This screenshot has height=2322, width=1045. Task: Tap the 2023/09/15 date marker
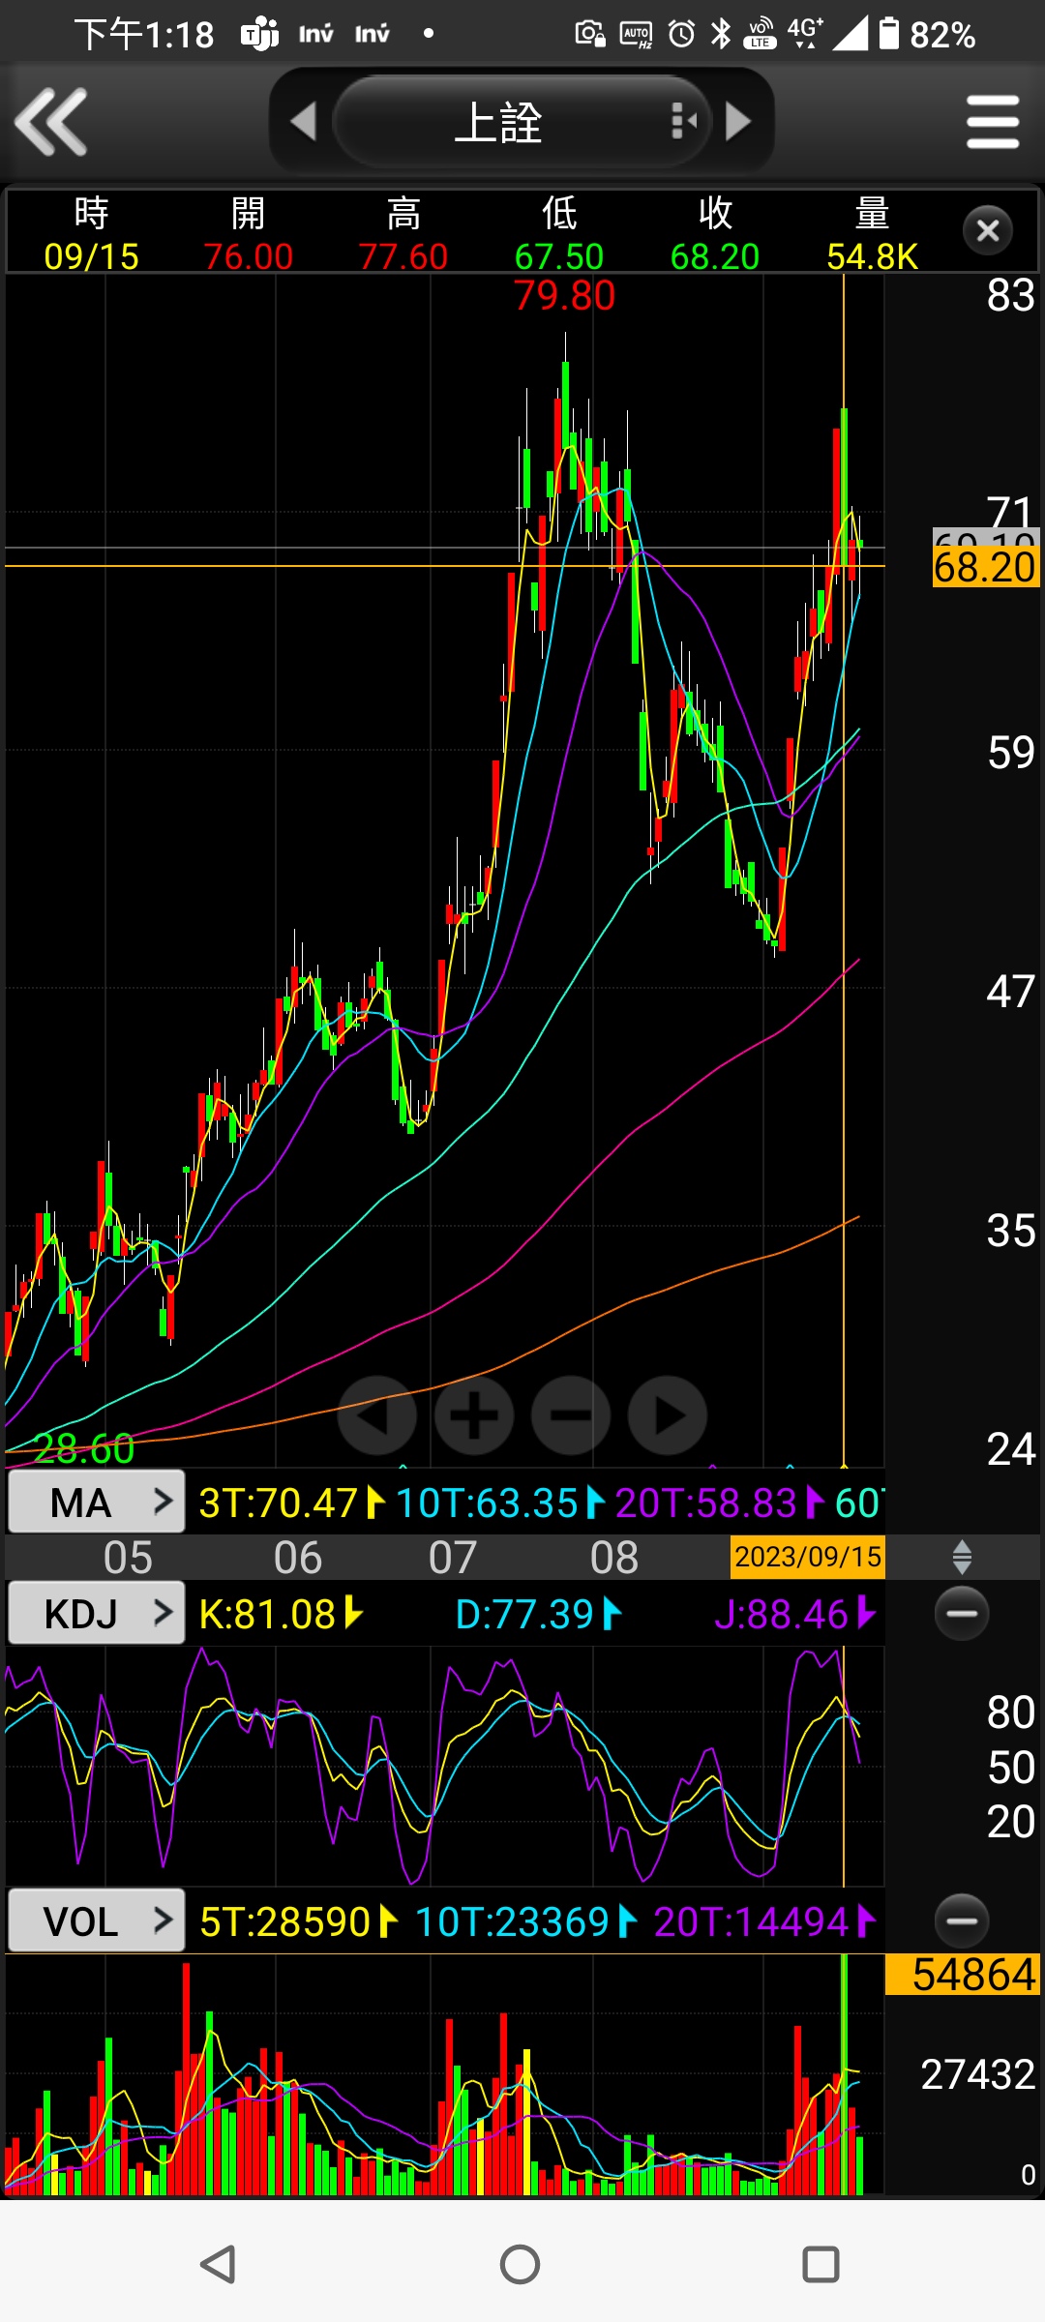pos(807,1557)
